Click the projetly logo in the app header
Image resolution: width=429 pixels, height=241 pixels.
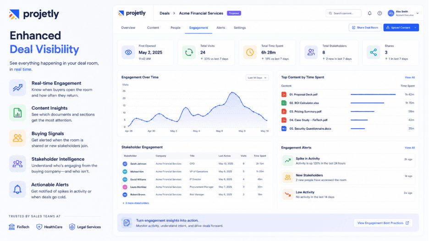[x=132, y=13]
